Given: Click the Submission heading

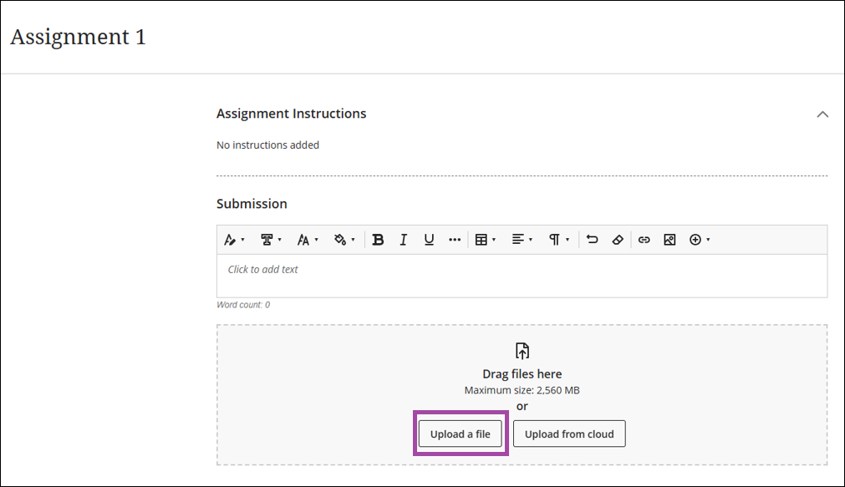Looking at the screenshot, I should pos(252,204).
